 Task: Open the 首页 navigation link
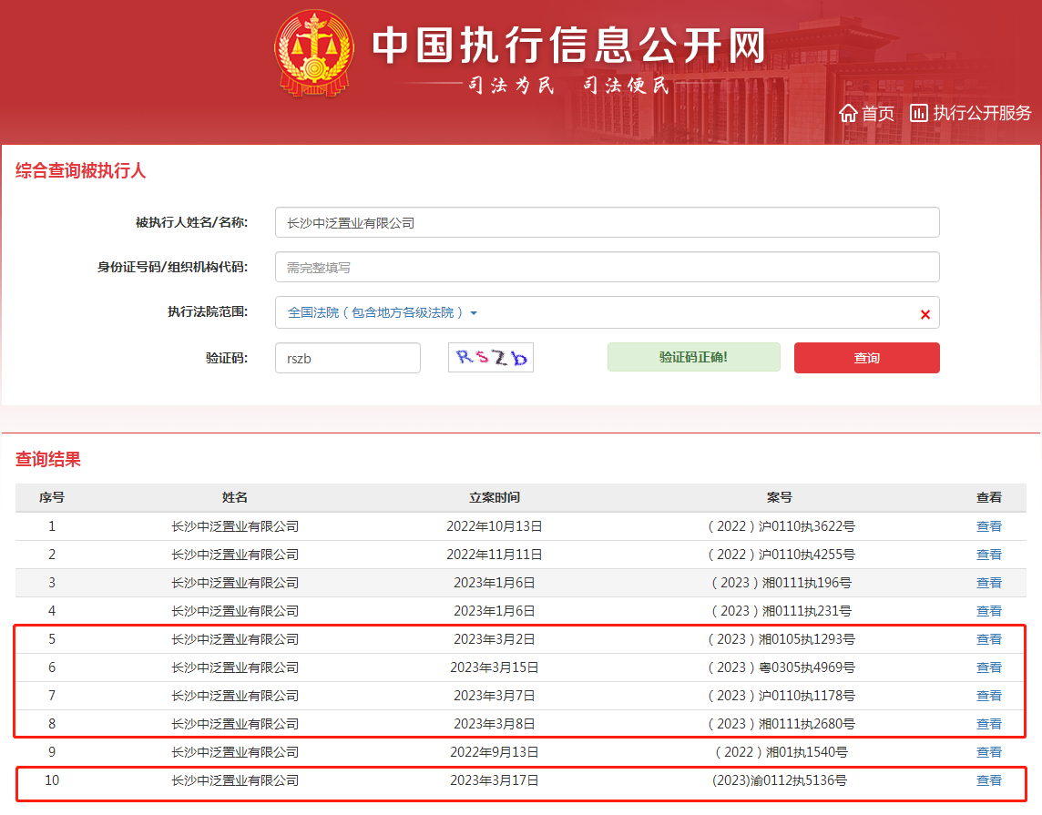tap(877, 114)
